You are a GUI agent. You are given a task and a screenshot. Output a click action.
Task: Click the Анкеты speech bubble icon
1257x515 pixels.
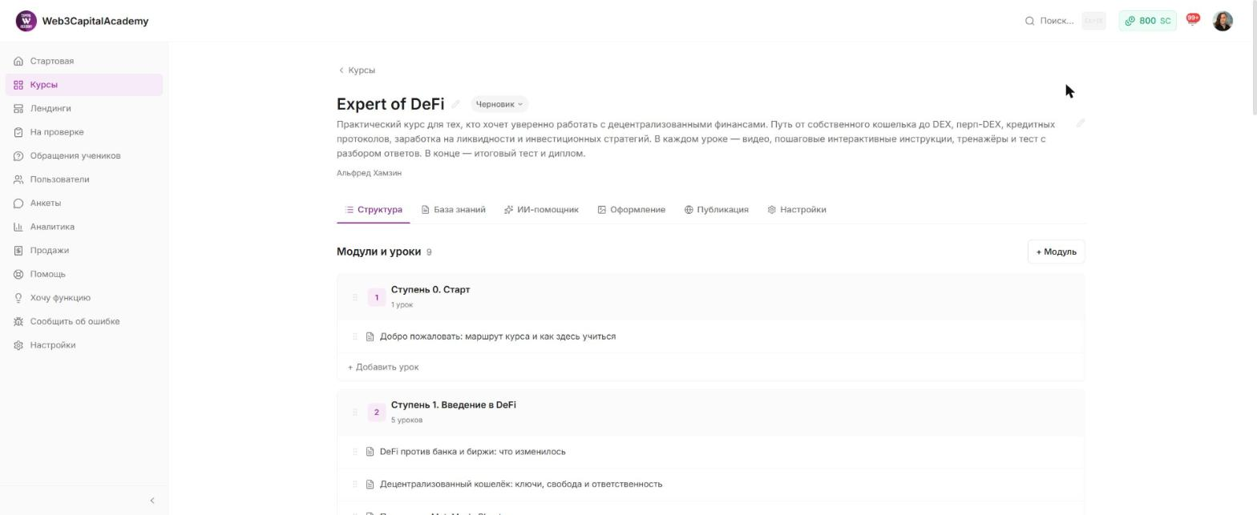18,203
